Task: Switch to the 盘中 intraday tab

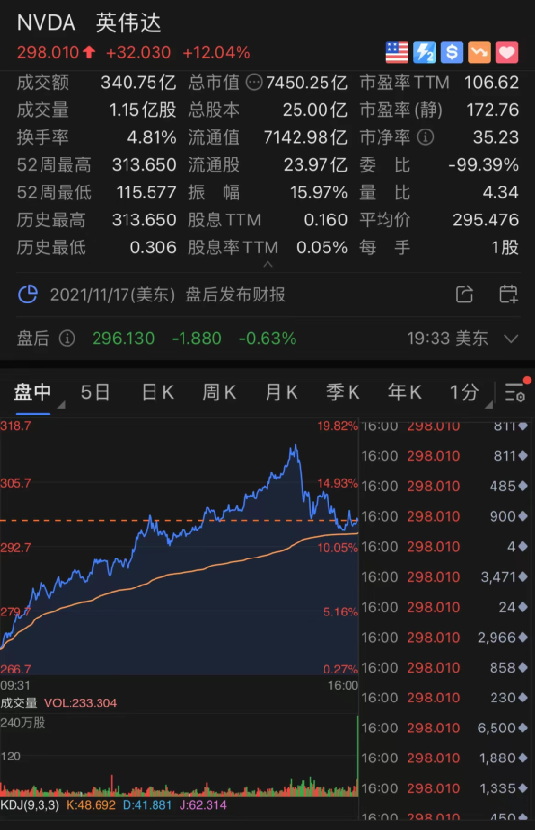Action: click(33, 392)
